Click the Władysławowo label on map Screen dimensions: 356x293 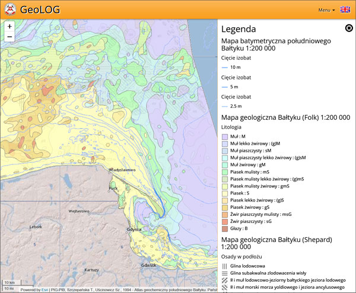coord(122,170)
